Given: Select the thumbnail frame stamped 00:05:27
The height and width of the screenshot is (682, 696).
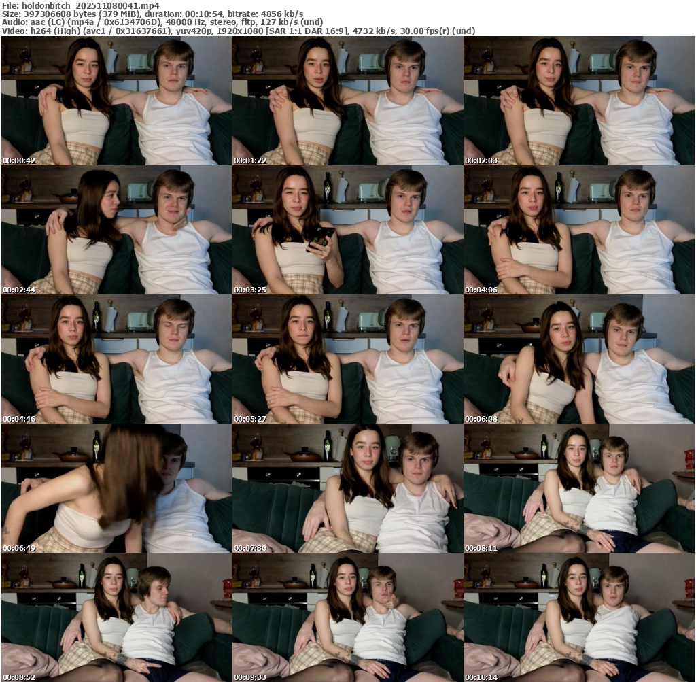Looking at the screenshot, I should 347,359.
